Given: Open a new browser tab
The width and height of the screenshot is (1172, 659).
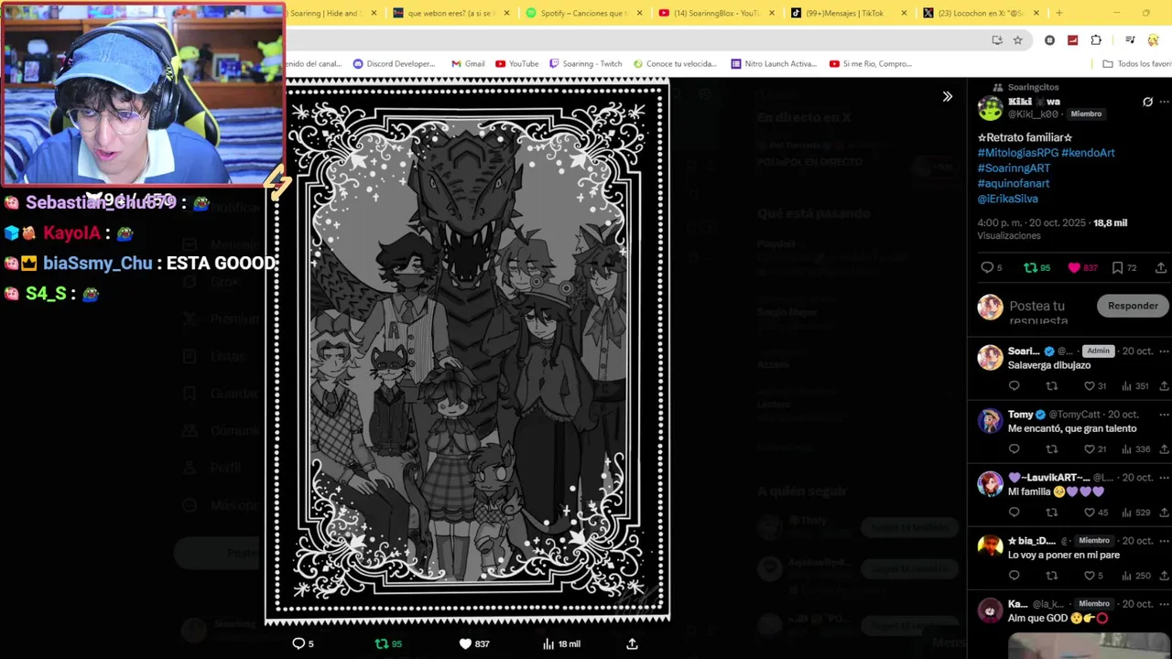Looking at the screenshot, I should 1059,13.
